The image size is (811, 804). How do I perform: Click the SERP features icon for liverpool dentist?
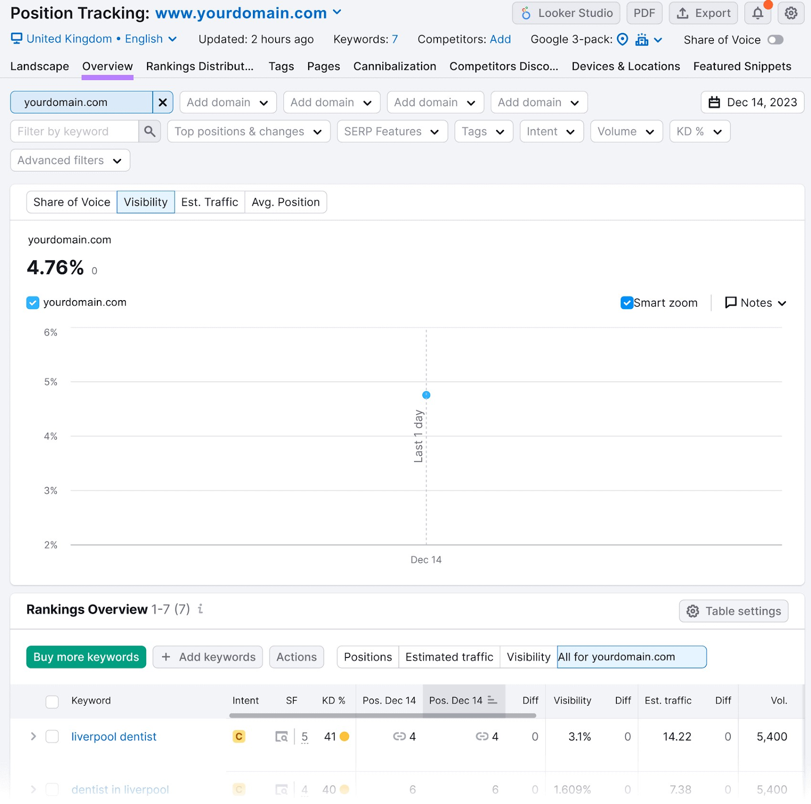[x=282, y=737]
